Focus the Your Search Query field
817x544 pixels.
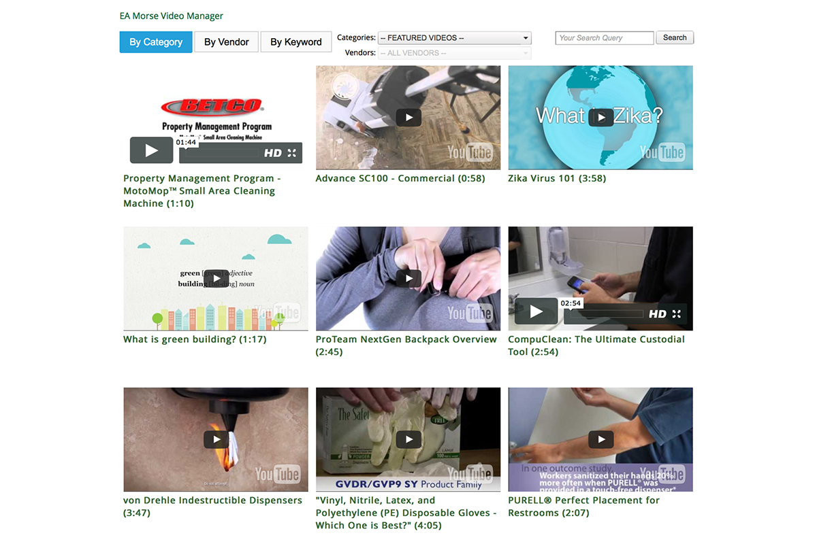coord(605,38)
